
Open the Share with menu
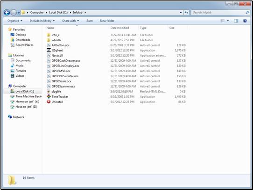70,21
